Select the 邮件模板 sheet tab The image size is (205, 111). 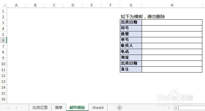pyautogui.click(x=77, y=107)
